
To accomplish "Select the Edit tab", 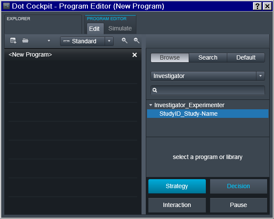I will pyautogui.click(x=94, y=29).
